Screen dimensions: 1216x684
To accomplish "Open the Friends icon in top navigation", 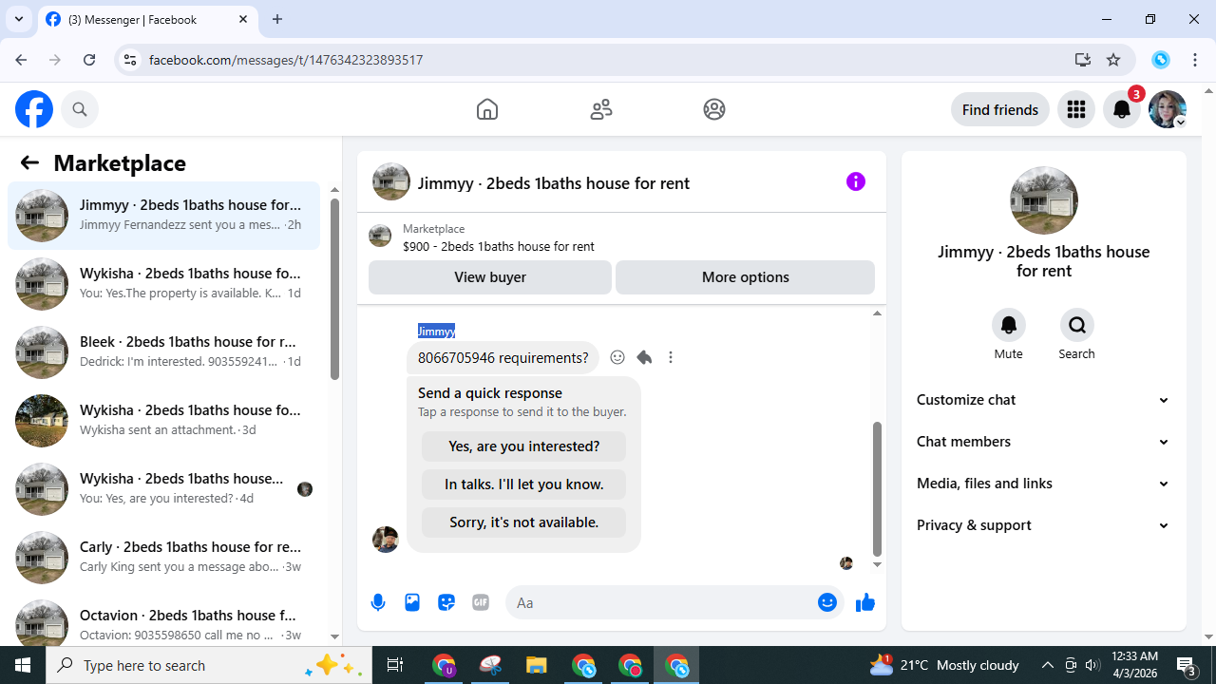I will coord(601,109).
